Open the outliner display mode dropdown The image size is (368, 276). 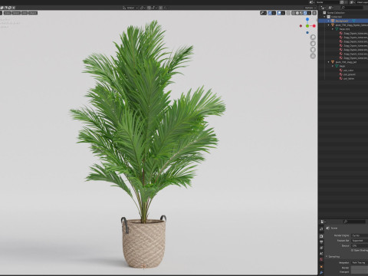(x=330, y=8)
